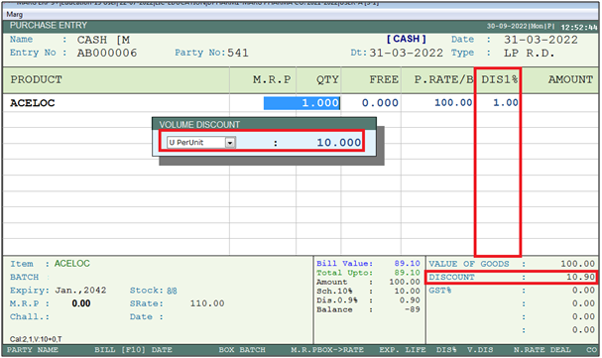
Task: Click the Date value 31-03-2022 top right
Action: click(x=541, y=40)
